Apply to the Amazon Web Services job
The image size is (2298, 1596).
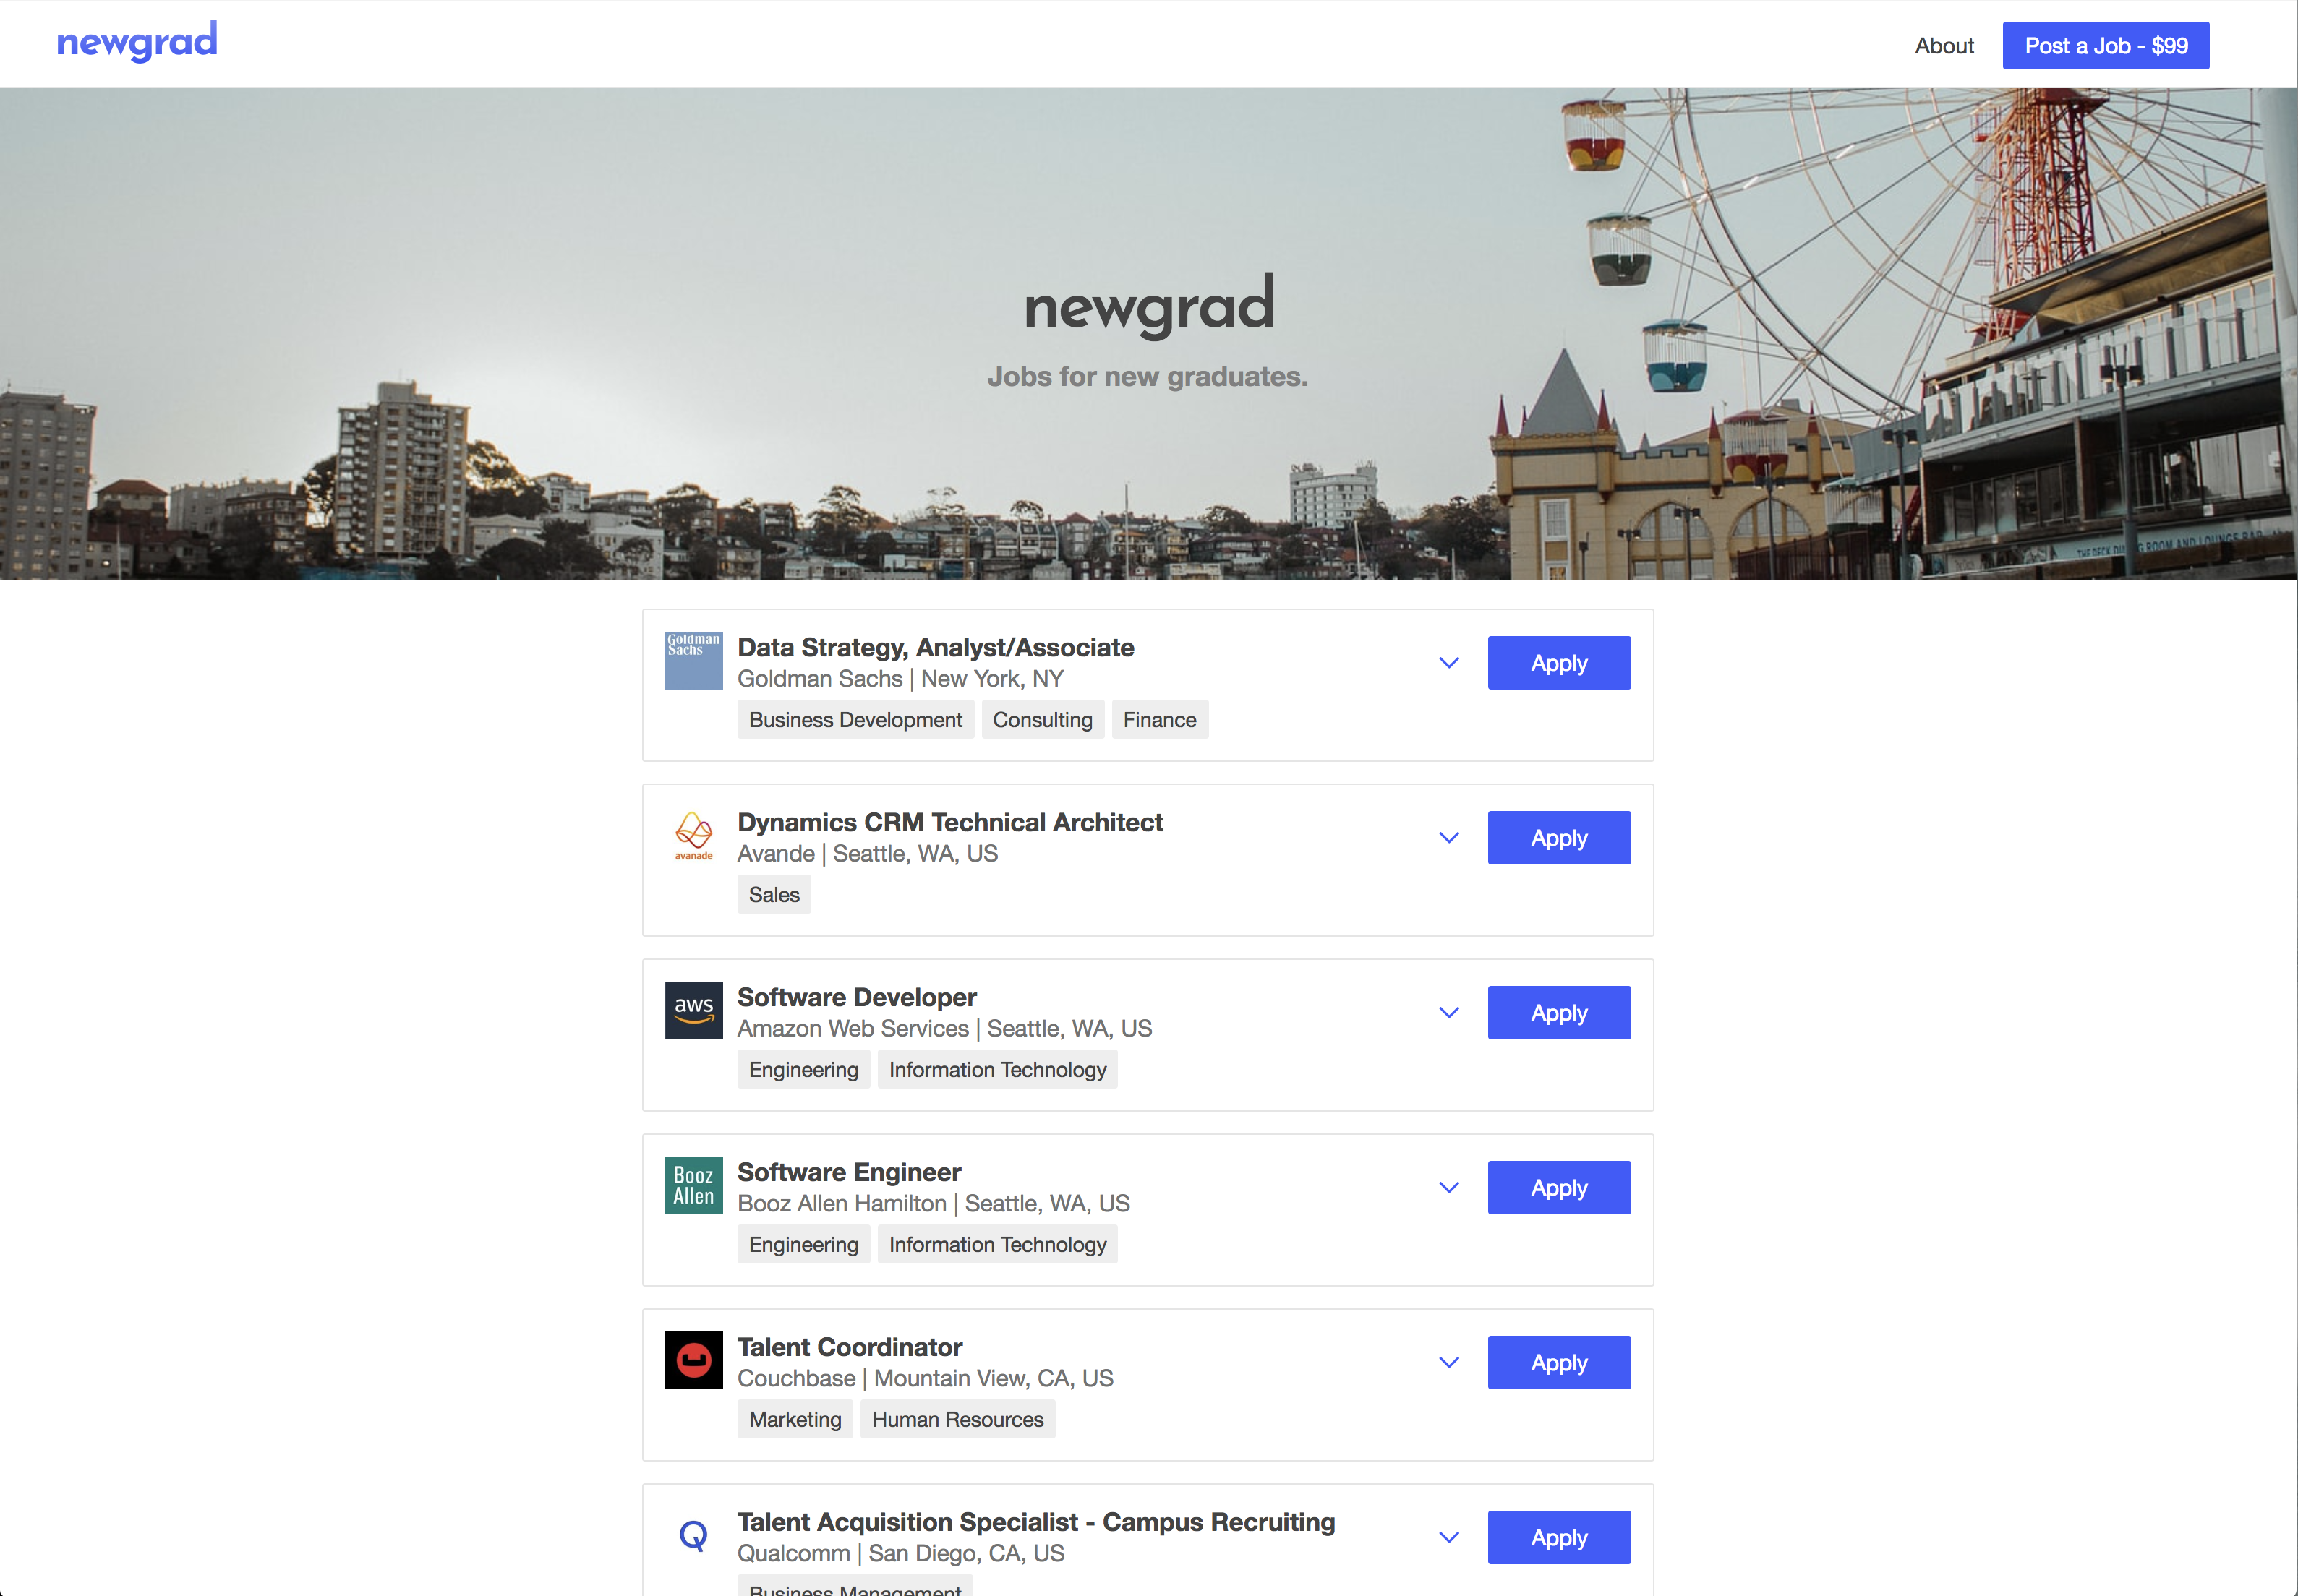point(1559,1013)
